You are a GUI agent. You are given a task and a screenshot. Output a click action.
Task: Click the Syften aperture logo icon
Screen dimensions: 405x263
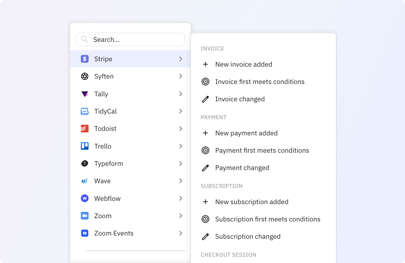pos(85,76)
